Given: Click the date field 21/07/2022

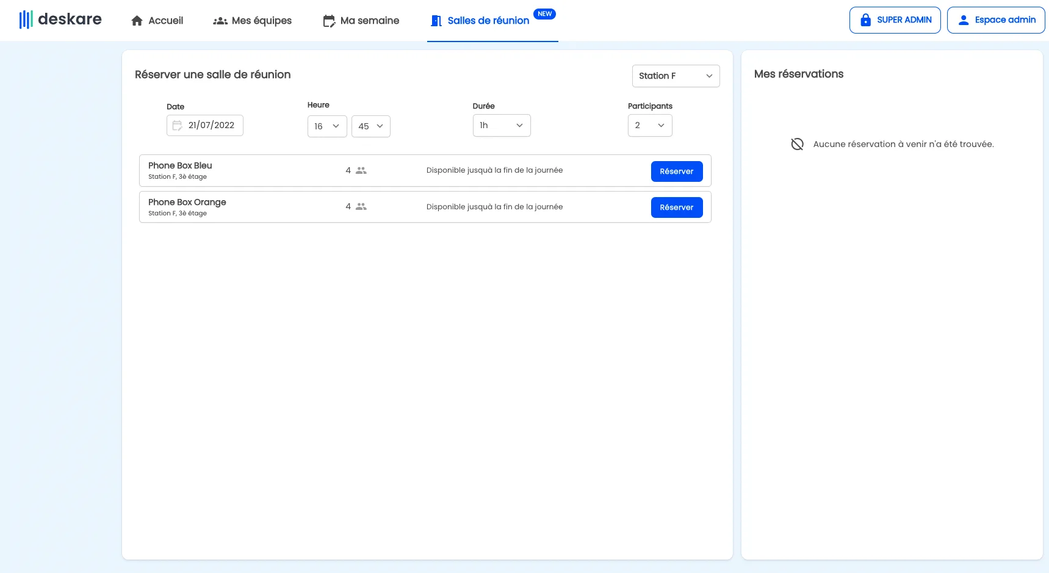Looking at the screenshot, I should [205, 125].
